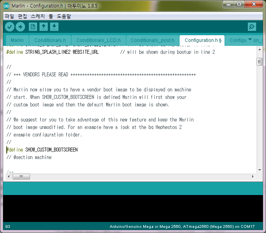Screen dimensions: 266x233
Task: Close the Arduino IDE window
Action: pos(254,4)
